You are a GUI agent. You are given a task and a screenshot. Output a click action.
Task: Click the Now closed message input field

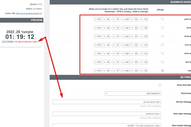tap(107, 125)
